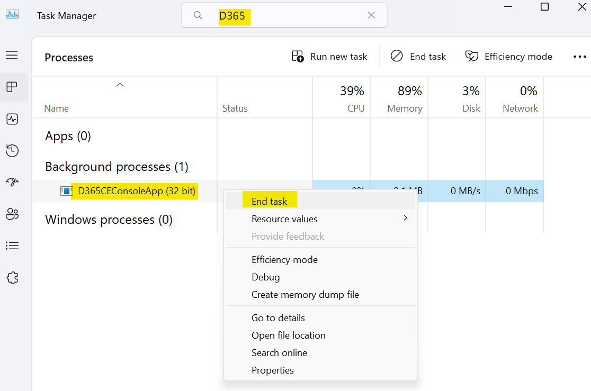Expand the Resource values submenu
Viewport: 591px width, 391px height.
click(320, 219)
